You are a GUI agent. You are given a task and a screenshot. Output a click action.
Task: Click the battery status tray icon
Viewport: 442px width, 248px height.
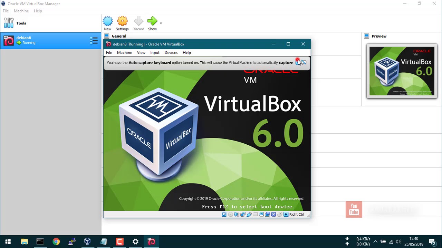tap(383, 241)
